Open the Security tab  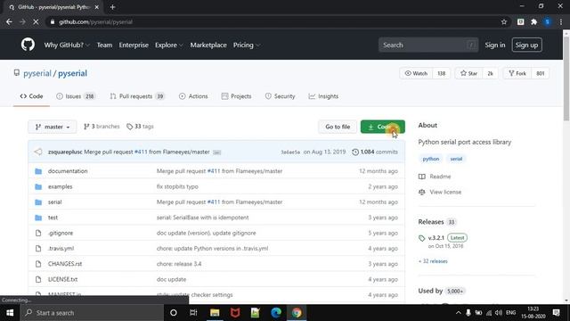click(280, 96)
